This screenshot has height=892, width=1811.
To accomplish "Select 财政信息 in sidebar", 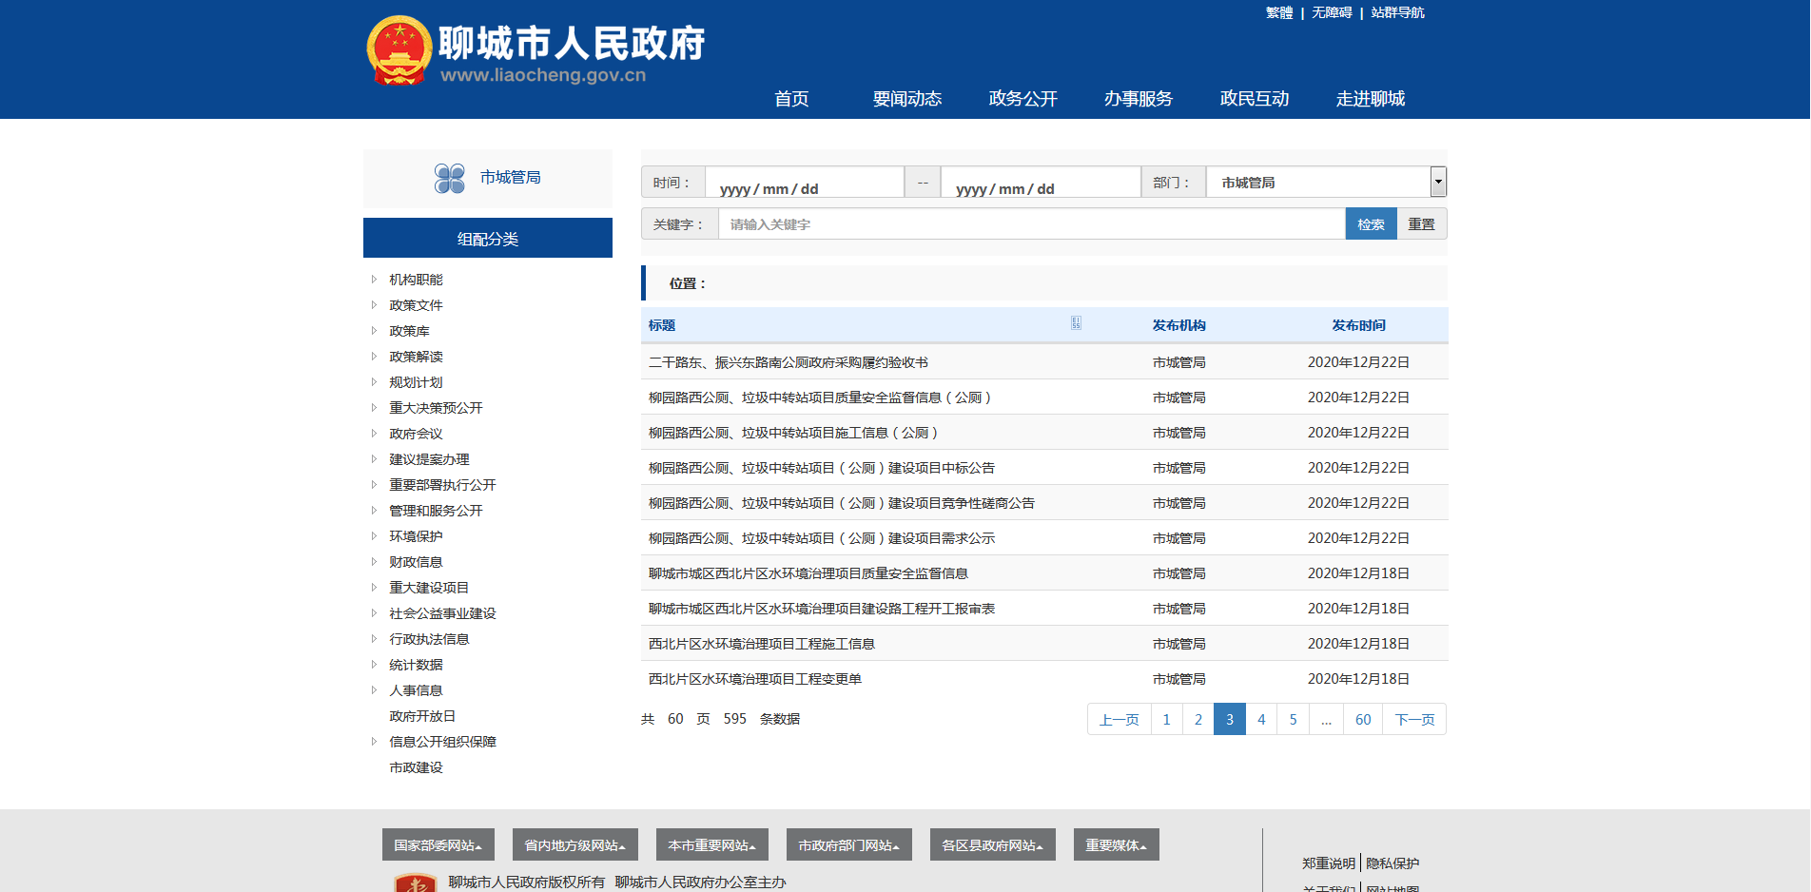I will pyautogui.click(x=416, y=562).
